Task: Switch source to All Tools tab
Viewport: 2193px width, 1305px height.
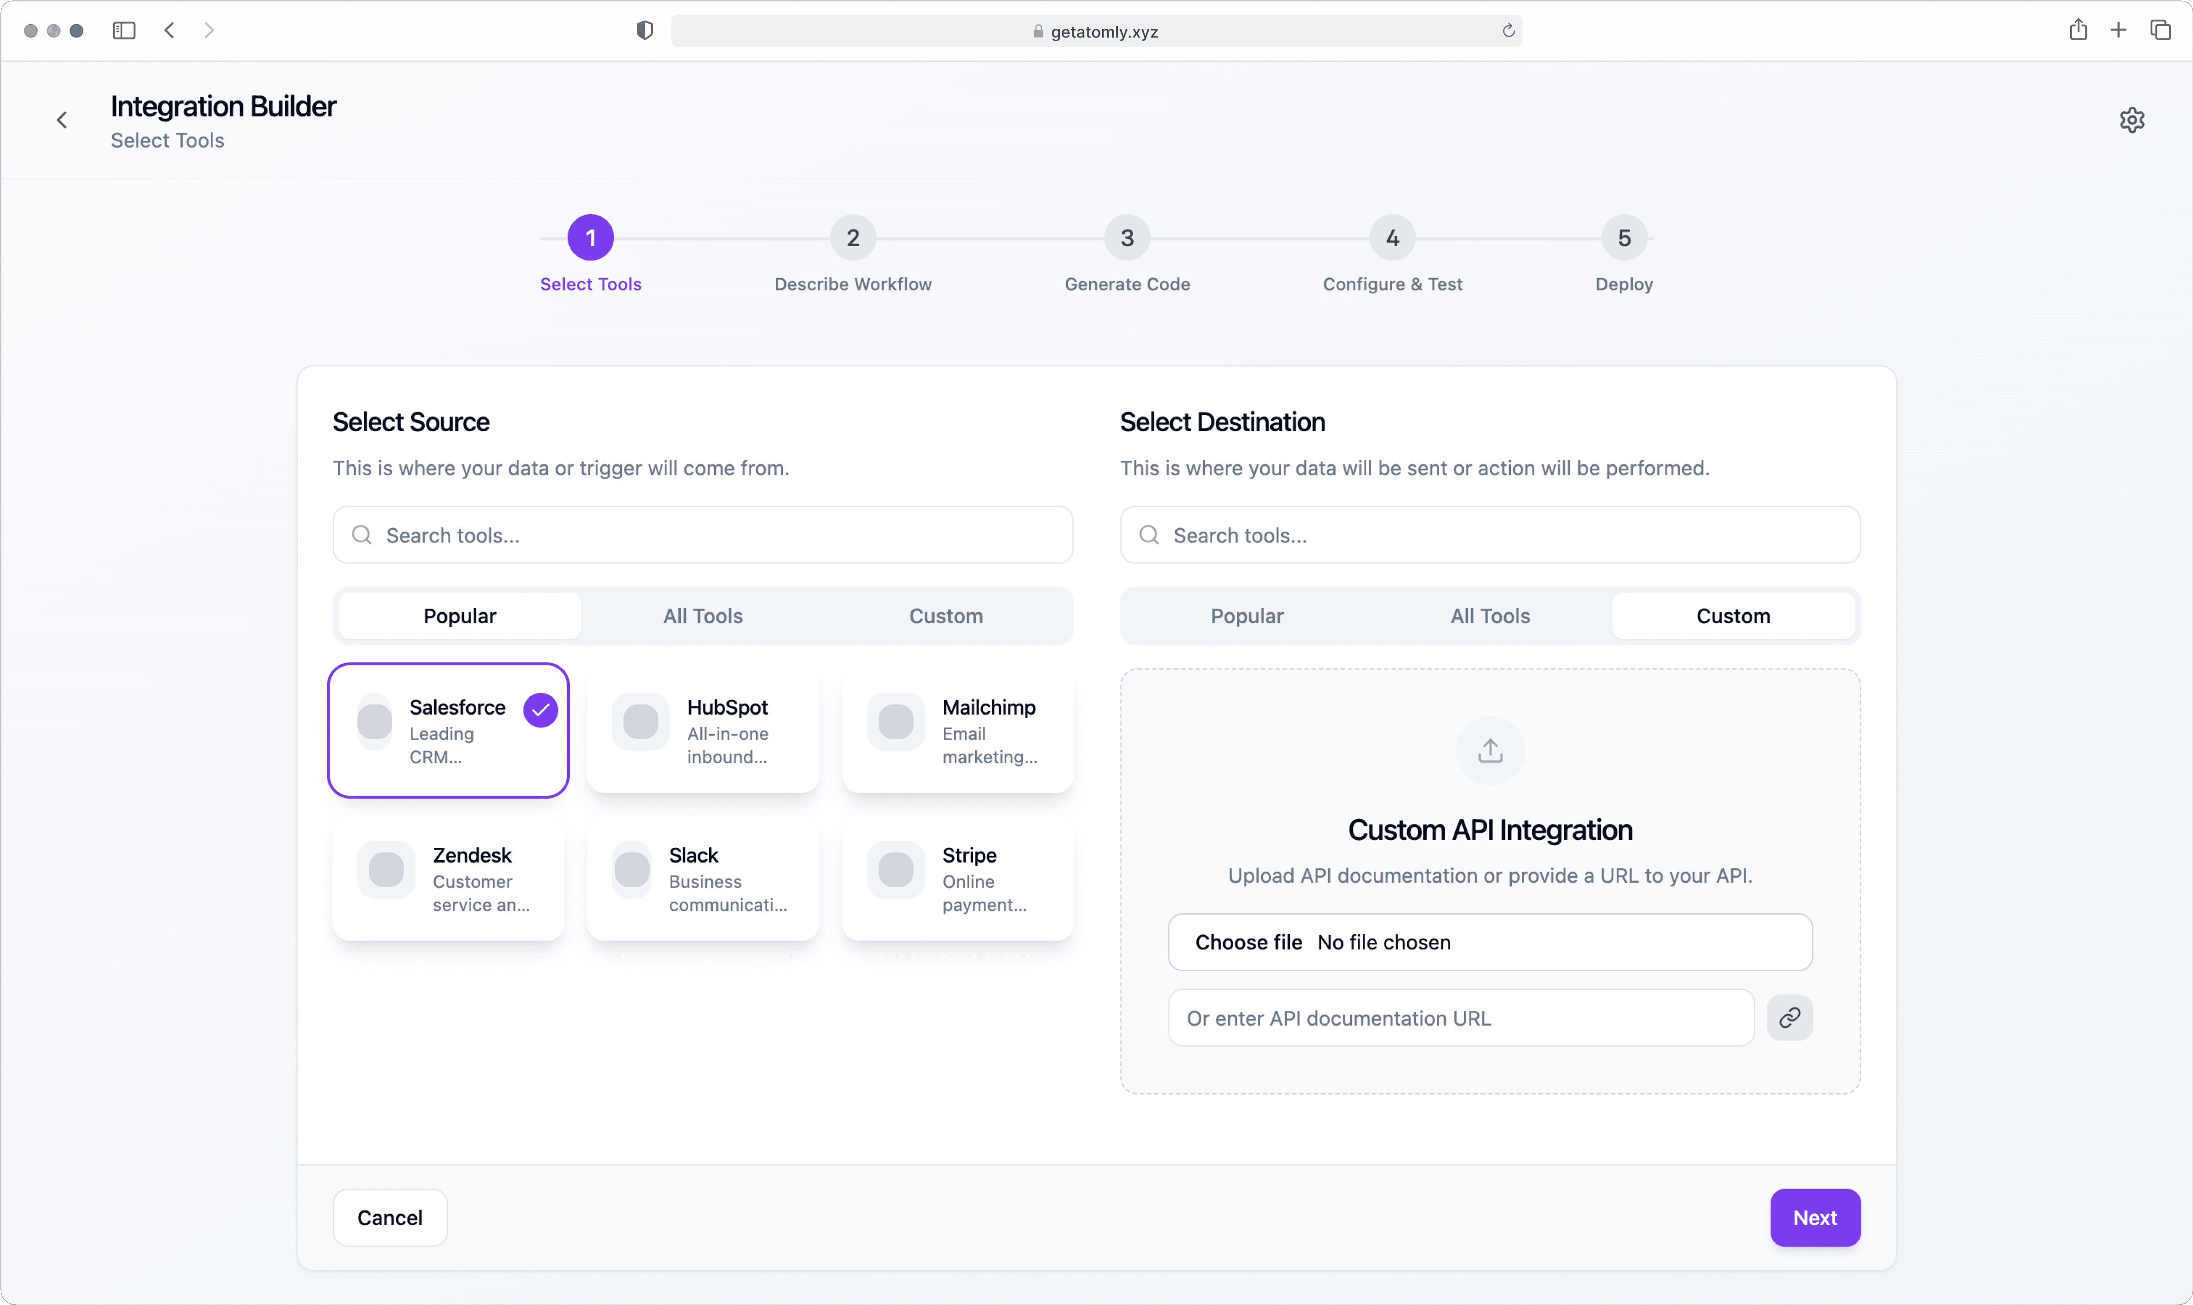Action: 703,616
